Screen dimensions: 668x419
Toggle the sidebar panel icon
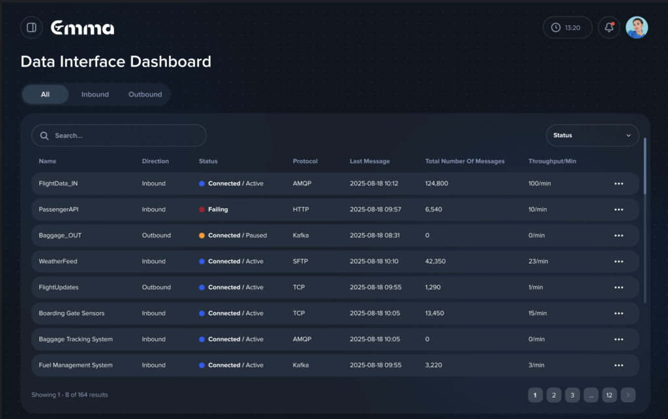pos(31,27)
